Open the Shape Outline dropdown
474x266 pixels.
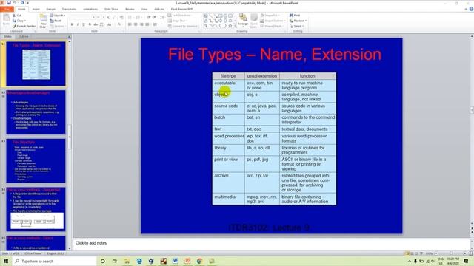pyautogui.click(x=272, y=21)
